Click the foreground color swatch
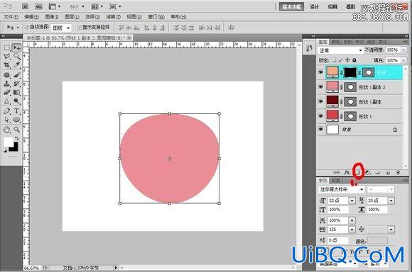Image resolution: width=412 pixels, height=272 pixels. 8,142
